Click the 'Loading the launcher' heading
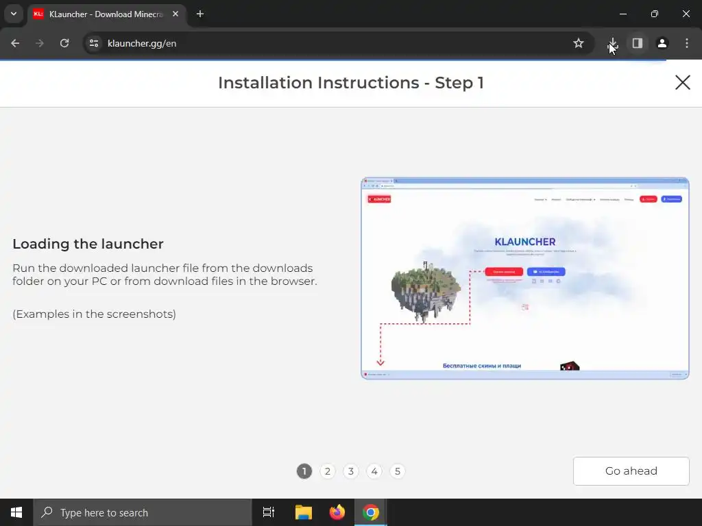This screenshot has width=702, height=526. [x=88, y=244]
